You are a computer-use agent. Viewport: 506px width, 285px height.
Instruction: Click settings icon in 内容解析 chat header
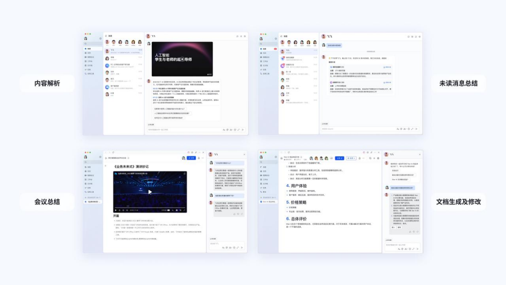245,36
